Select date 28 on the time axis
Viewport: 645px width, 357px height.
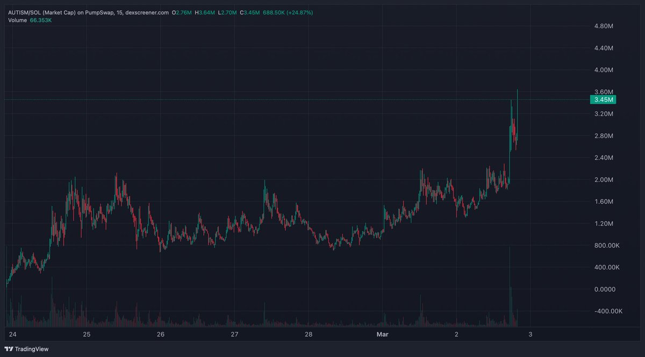[x=309, y=334]
